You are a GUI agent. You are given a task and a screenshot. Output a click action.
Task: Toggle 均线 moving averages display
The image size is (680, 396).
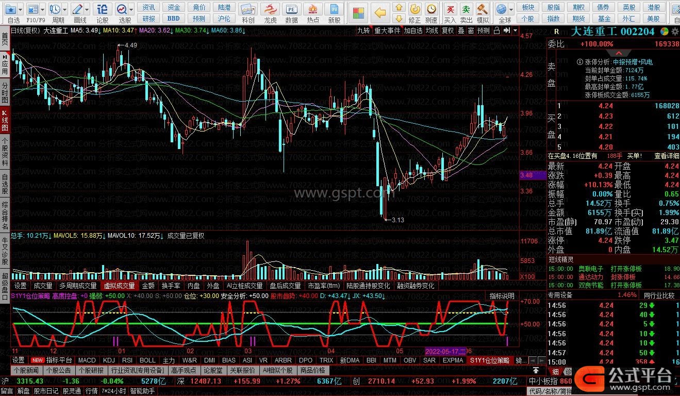432,30
